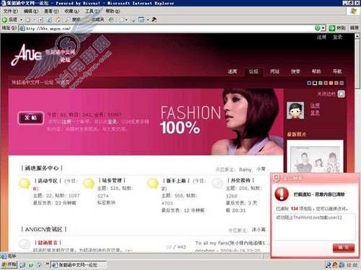Choose the blue theme color swatch
This screenshot has width=361, height=270.
309,83
